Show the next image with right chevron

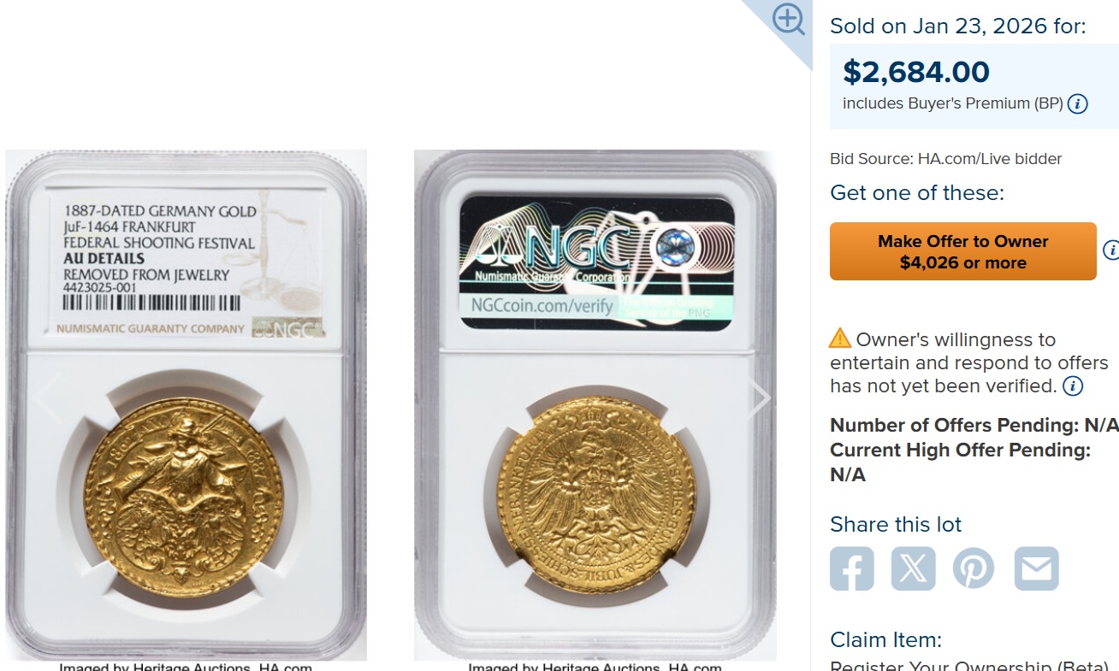tap(759, 398)
